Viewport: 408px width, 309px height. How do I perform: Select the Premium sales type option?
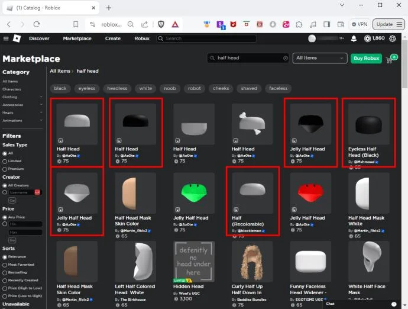tap(5, 169)
